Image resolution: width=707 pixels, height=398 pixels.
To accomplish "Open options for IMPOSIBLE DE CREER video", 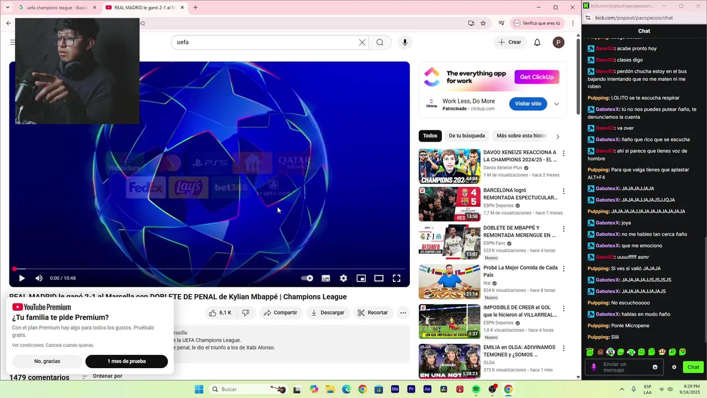I will [x=563, y=308].
